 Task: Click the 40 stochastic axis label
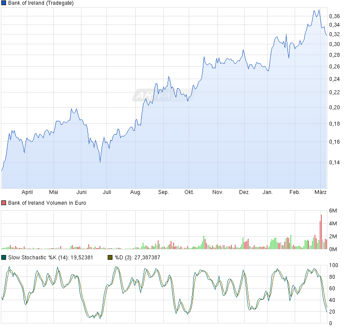coord(332,300)
